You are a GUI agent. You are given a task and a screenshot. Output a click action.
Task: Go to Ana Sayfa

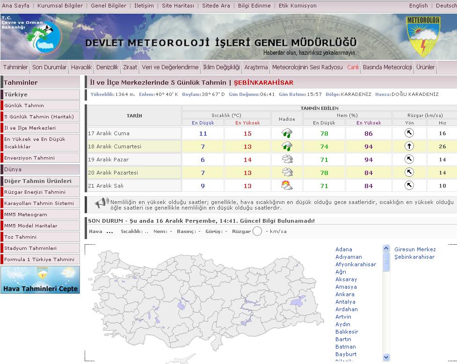16,6
